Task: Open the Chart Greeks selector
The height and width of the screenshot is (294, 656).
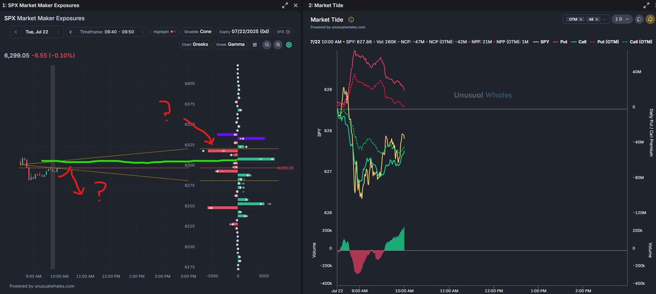Action: pos(195,44)
